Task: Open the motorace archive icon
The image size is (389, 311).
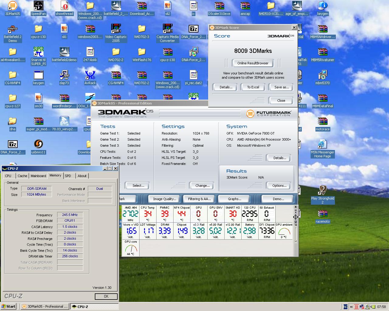Action: (322, 124)
